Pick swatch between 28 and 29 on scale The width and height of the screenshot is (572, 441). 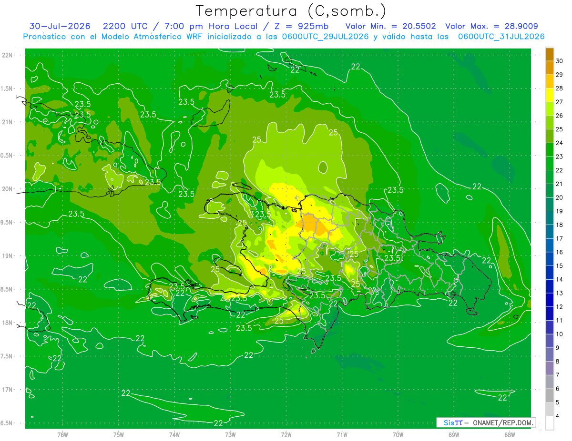point(550,81)
